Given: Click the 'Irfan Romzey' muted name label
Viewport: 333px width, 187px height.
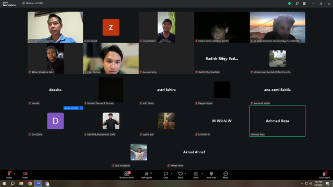Looking at the screenshot, I should 93,72.
